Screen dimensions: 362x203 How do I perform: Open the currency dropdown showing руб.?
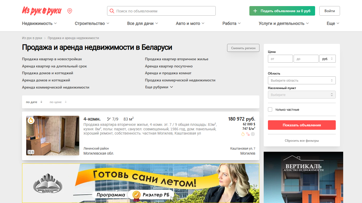coord(328,59)
